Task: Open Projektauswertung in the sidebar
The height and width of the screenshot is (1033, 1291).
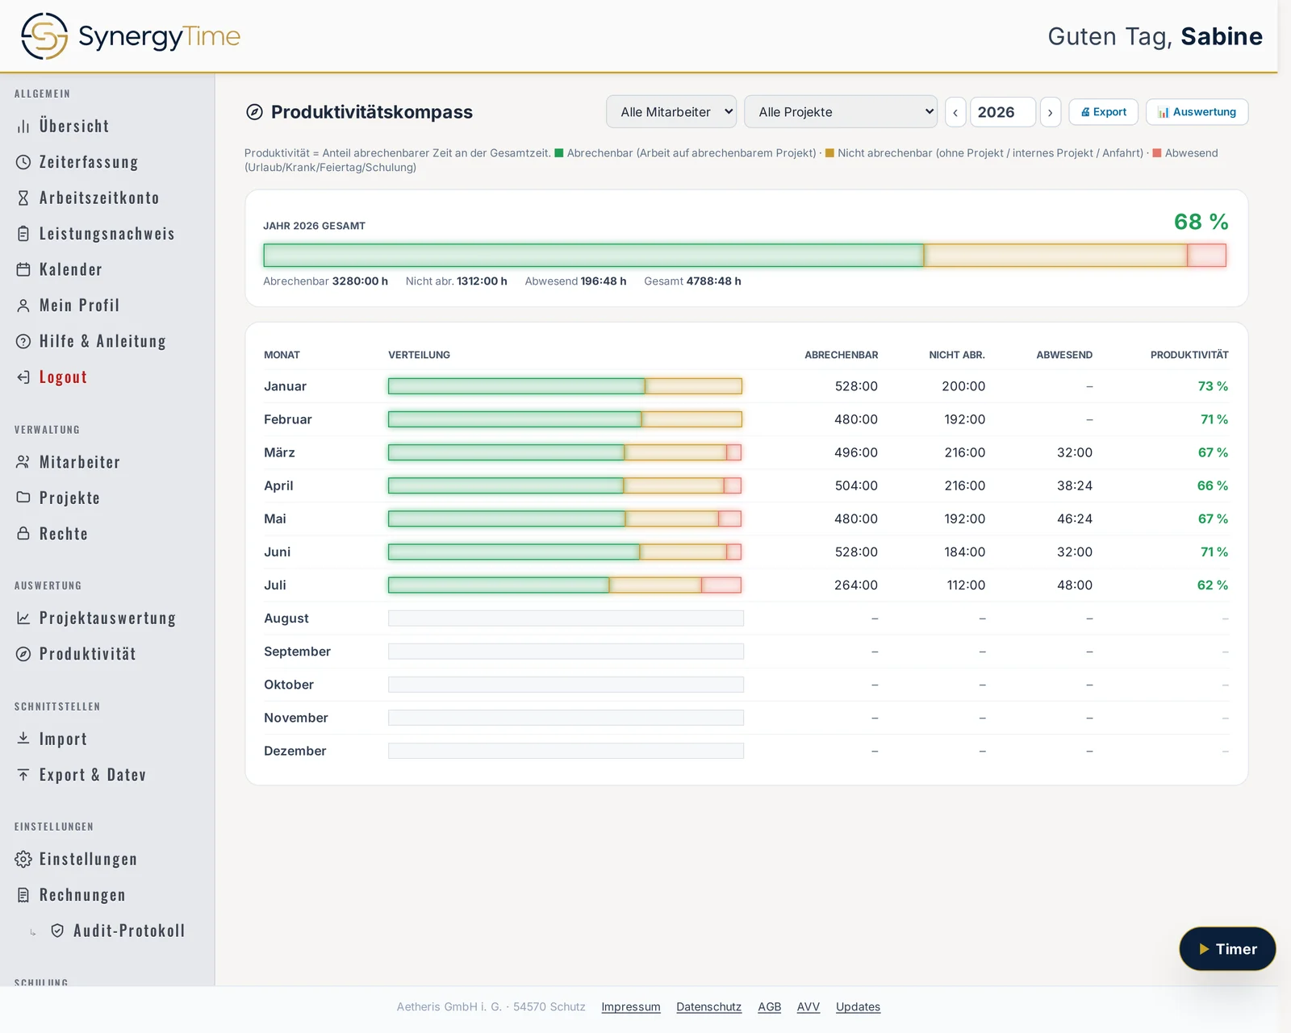Action: click(x=107, y=619)
